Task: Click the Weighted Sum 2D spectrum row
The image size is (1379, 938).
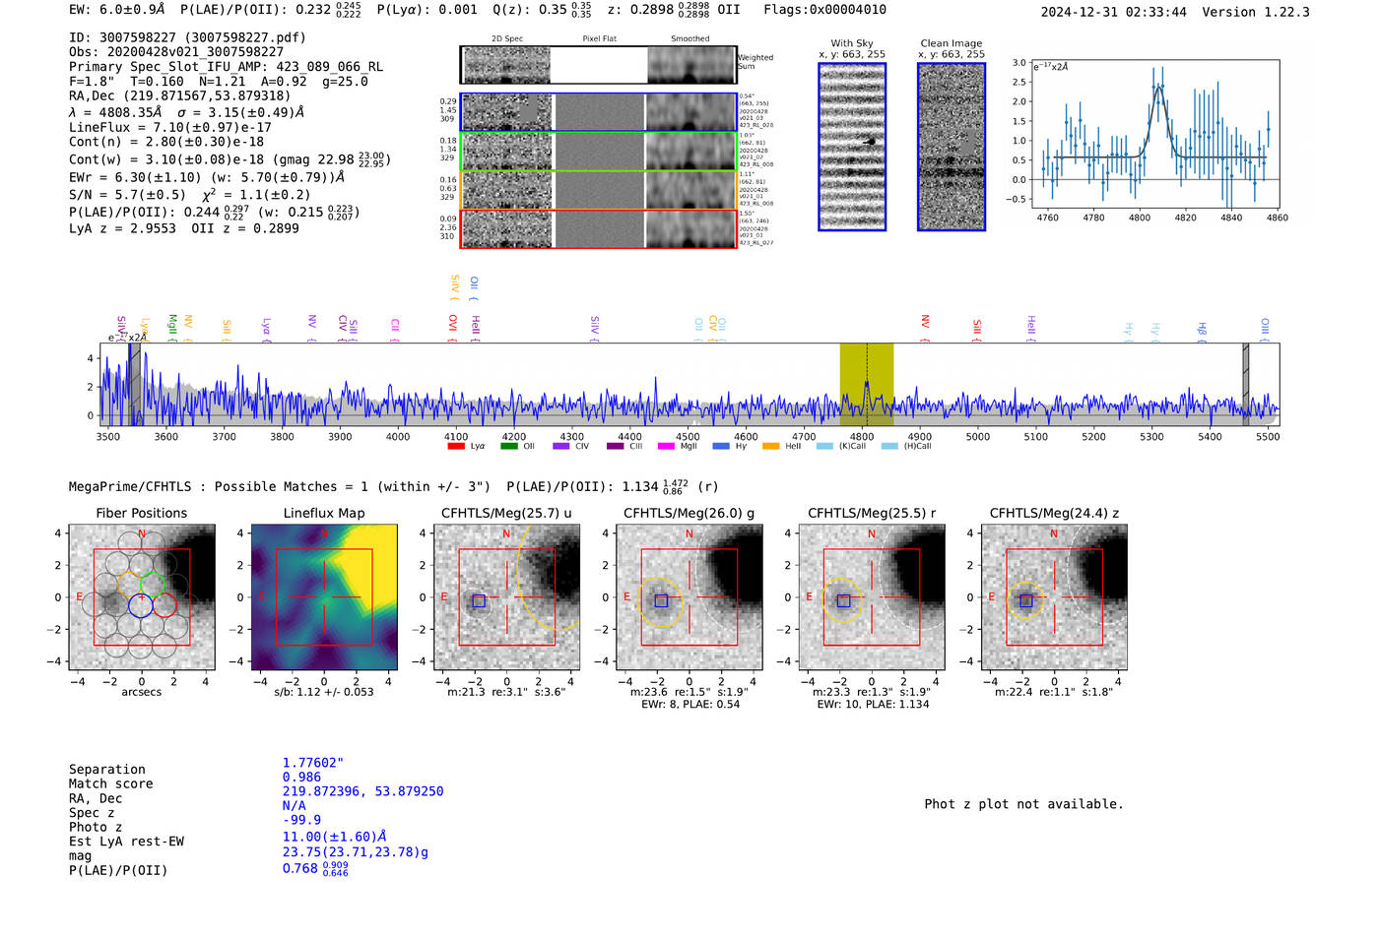Action: coord(598,65)
